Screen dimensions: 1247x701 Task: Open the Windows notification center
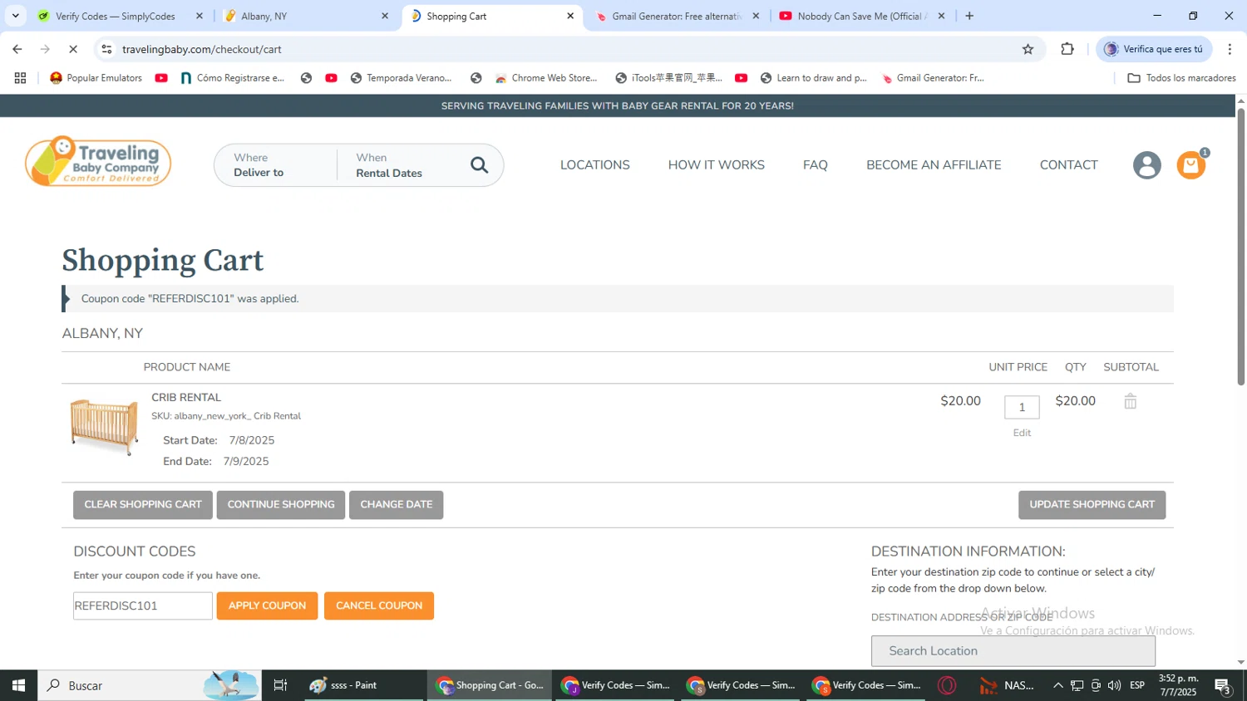click(x=1223, y=686)
